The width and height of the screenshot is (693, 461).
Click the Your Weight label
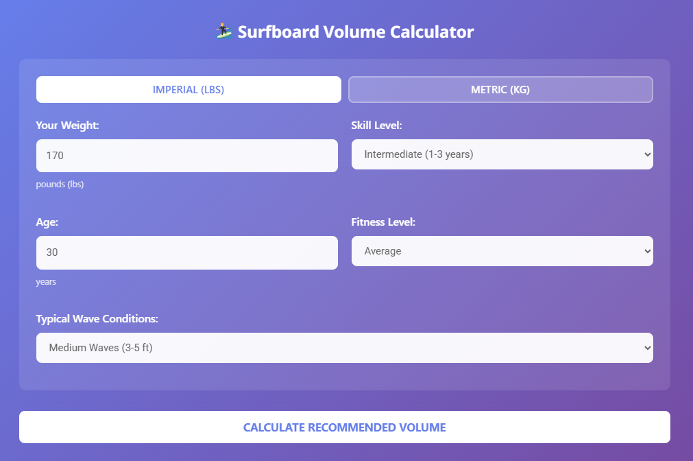[68, 126]
